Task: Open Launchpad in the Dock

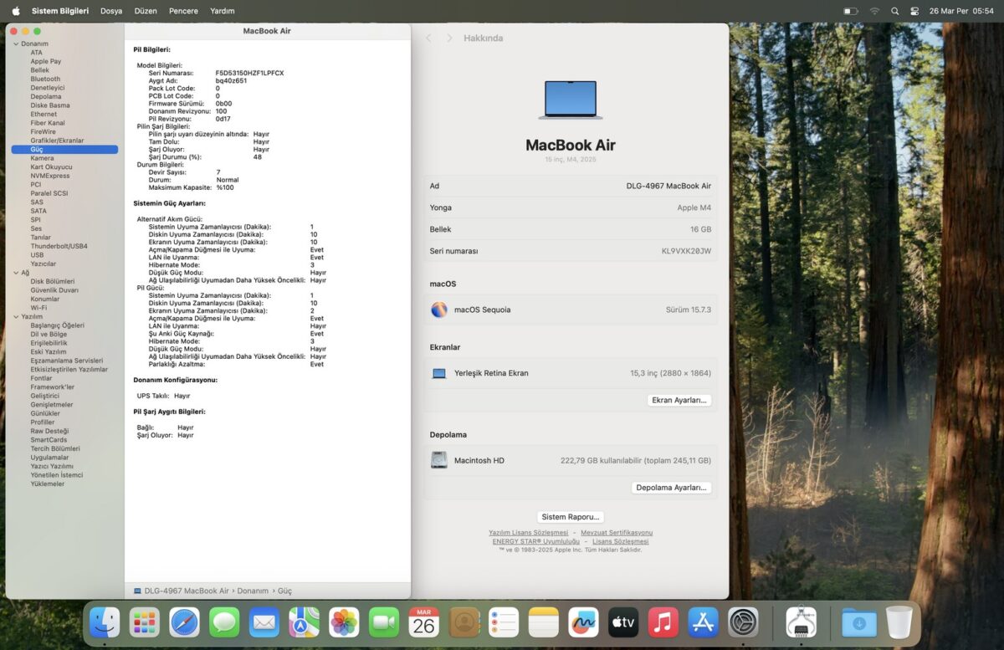Action: [x=145, y=622]
